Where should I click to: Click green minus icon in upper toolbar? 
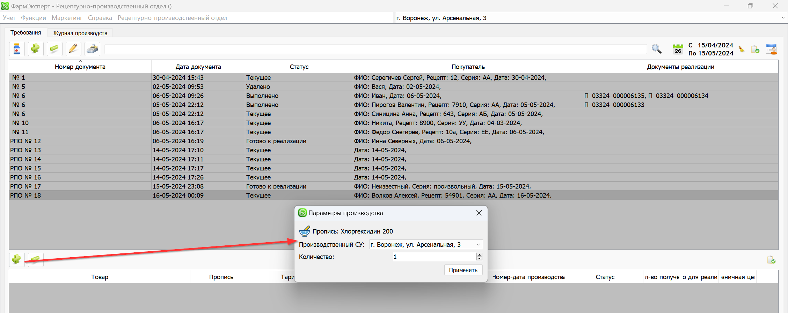tap(54, 49)
